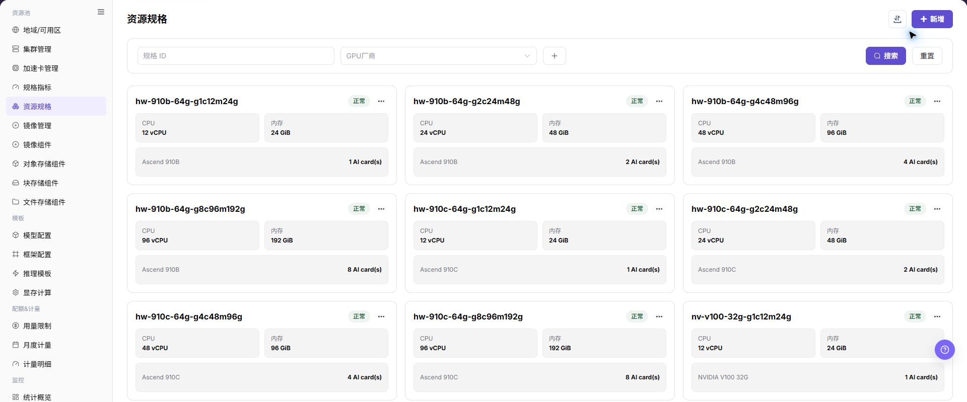Image resolution: width=967 pixels, height=402 pixels.
Task: Click the nv-v100-32g-g1c12m24g card title
Action: [x=741, y=316]
